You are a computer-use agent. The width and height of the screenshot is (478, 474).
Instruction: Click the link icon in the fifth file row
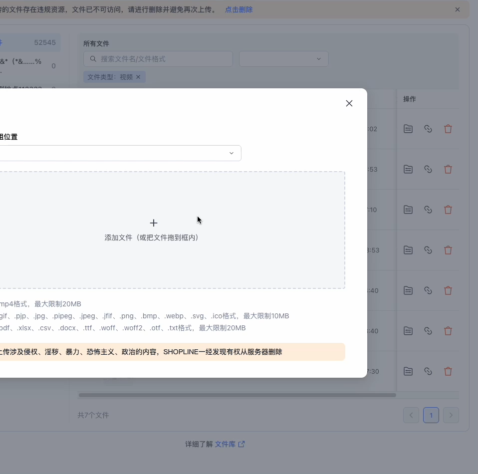(428, 290)
